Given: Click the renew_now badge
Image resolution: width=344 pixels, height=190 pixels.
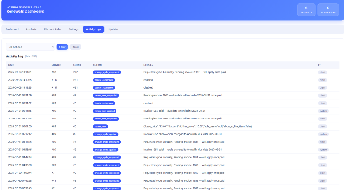Looking at the screenshot, I should coord(101,126).
